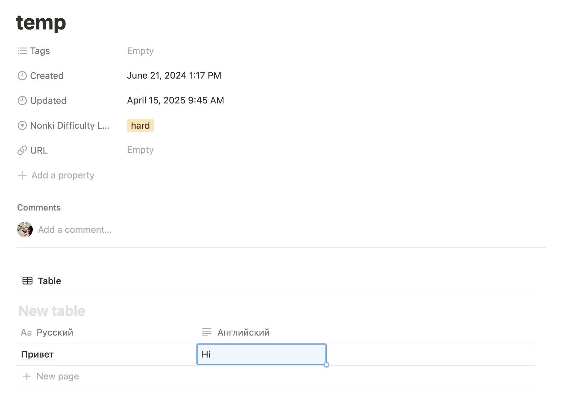567x404 pixels.
Task: Switch to the Table view tab
Action: point(49,281)
